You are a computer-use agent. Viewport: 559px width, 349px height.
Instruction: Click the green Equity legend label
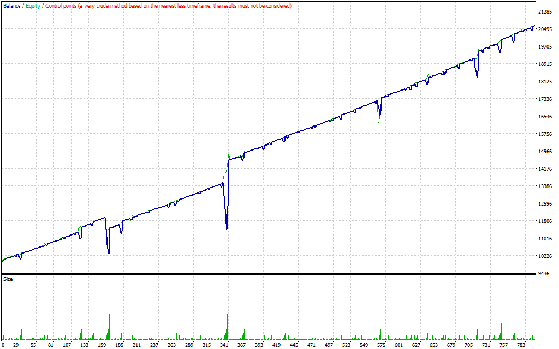[x=33, y=5]
